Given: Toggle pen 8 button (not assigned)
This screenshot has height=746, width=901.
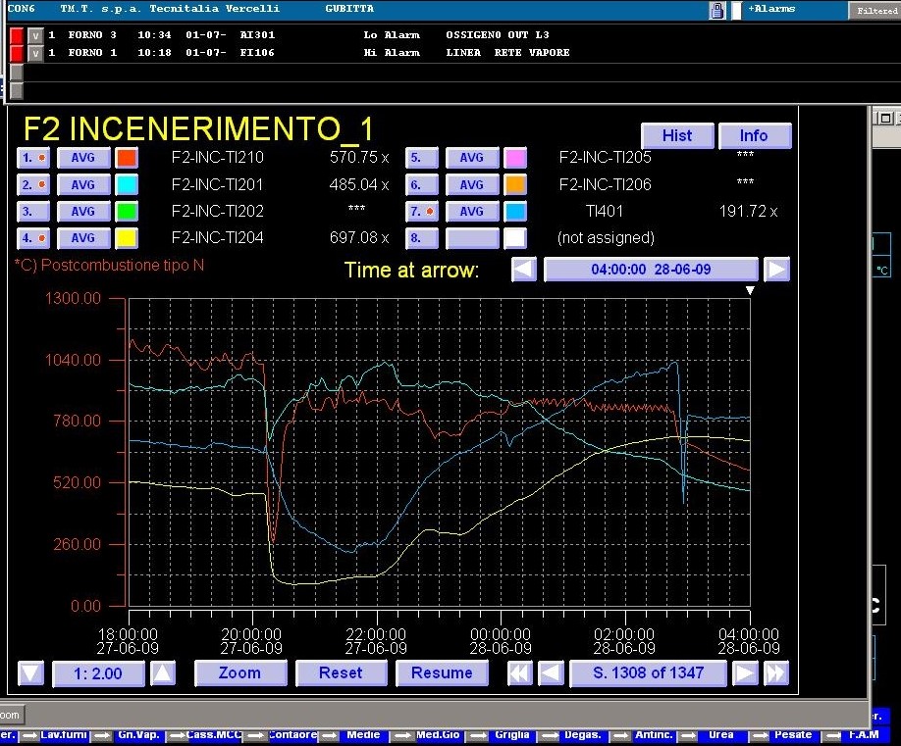Looking at the screenshot, I should (x=422, y=238).
